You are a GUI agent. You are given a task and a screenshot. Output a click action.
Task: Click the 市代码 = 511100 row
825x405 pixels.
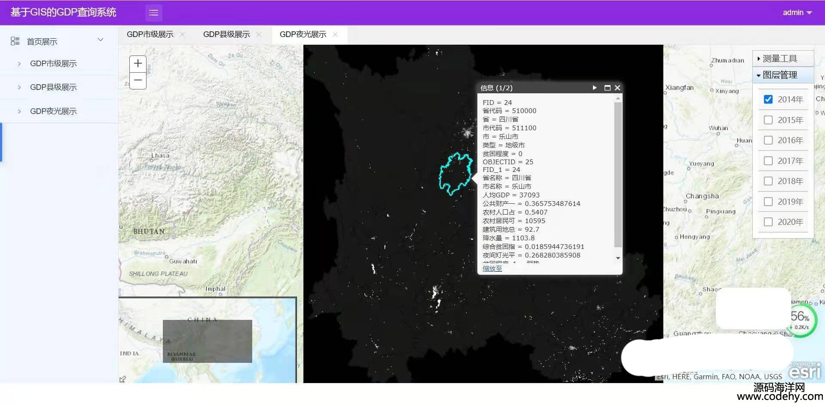509,128
